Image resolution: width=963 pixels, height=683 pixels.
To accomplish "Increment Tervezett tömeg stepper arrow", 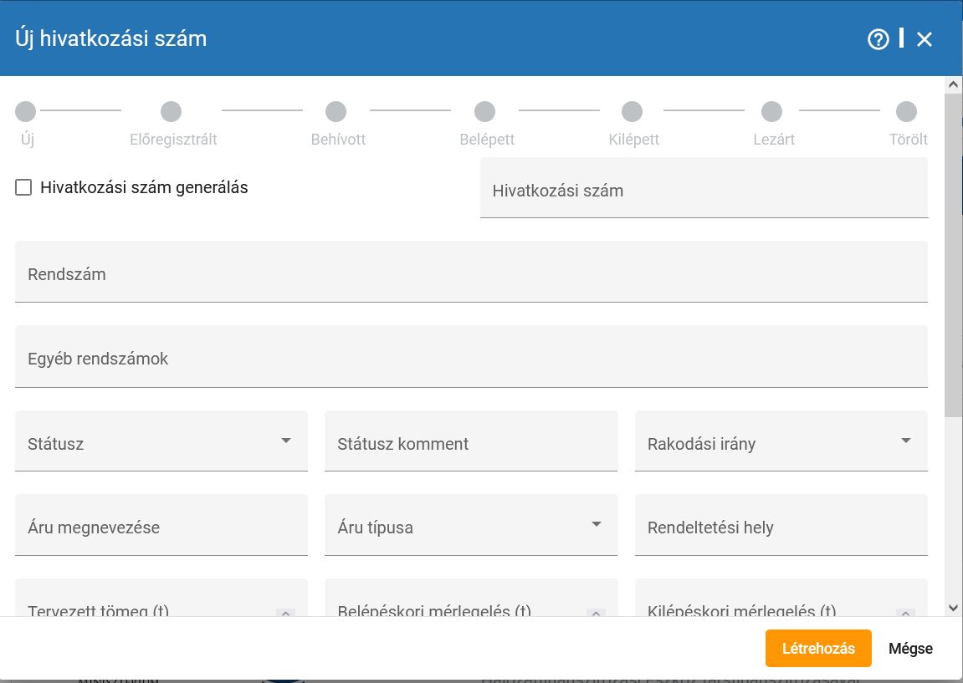I will coord(285,613).
